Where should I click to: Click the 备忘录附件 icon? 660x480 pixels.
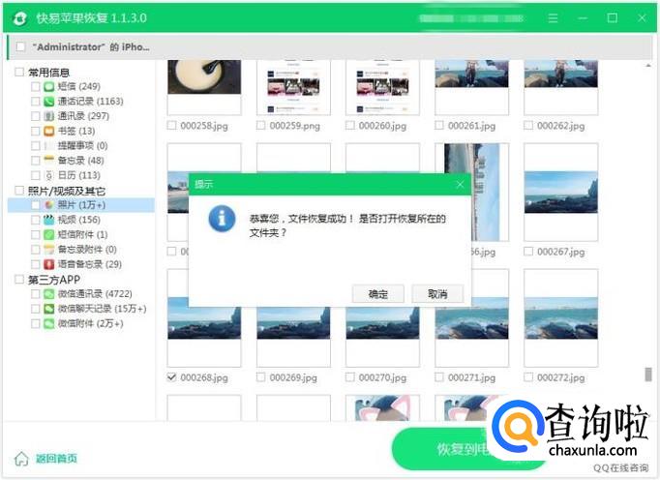click(49, 250)
